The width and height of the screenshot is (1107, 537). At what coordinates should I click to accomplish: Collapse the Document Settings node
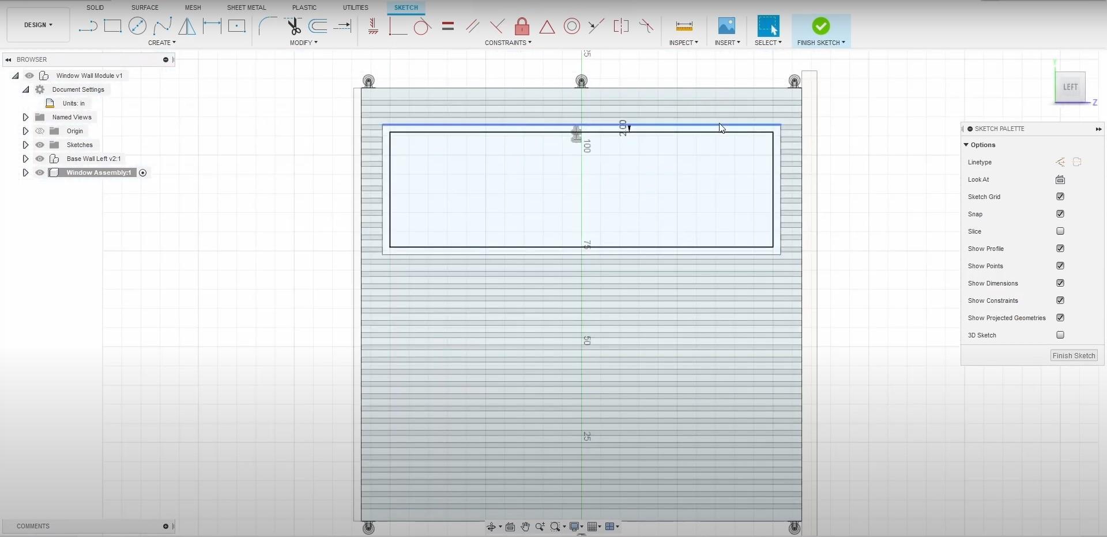[x=25, y=89]
